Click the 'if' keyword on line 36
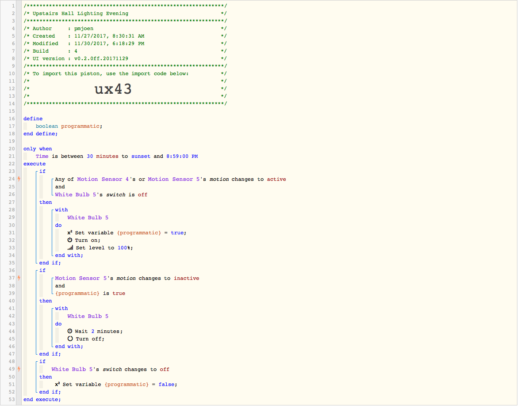 (42, 271)
